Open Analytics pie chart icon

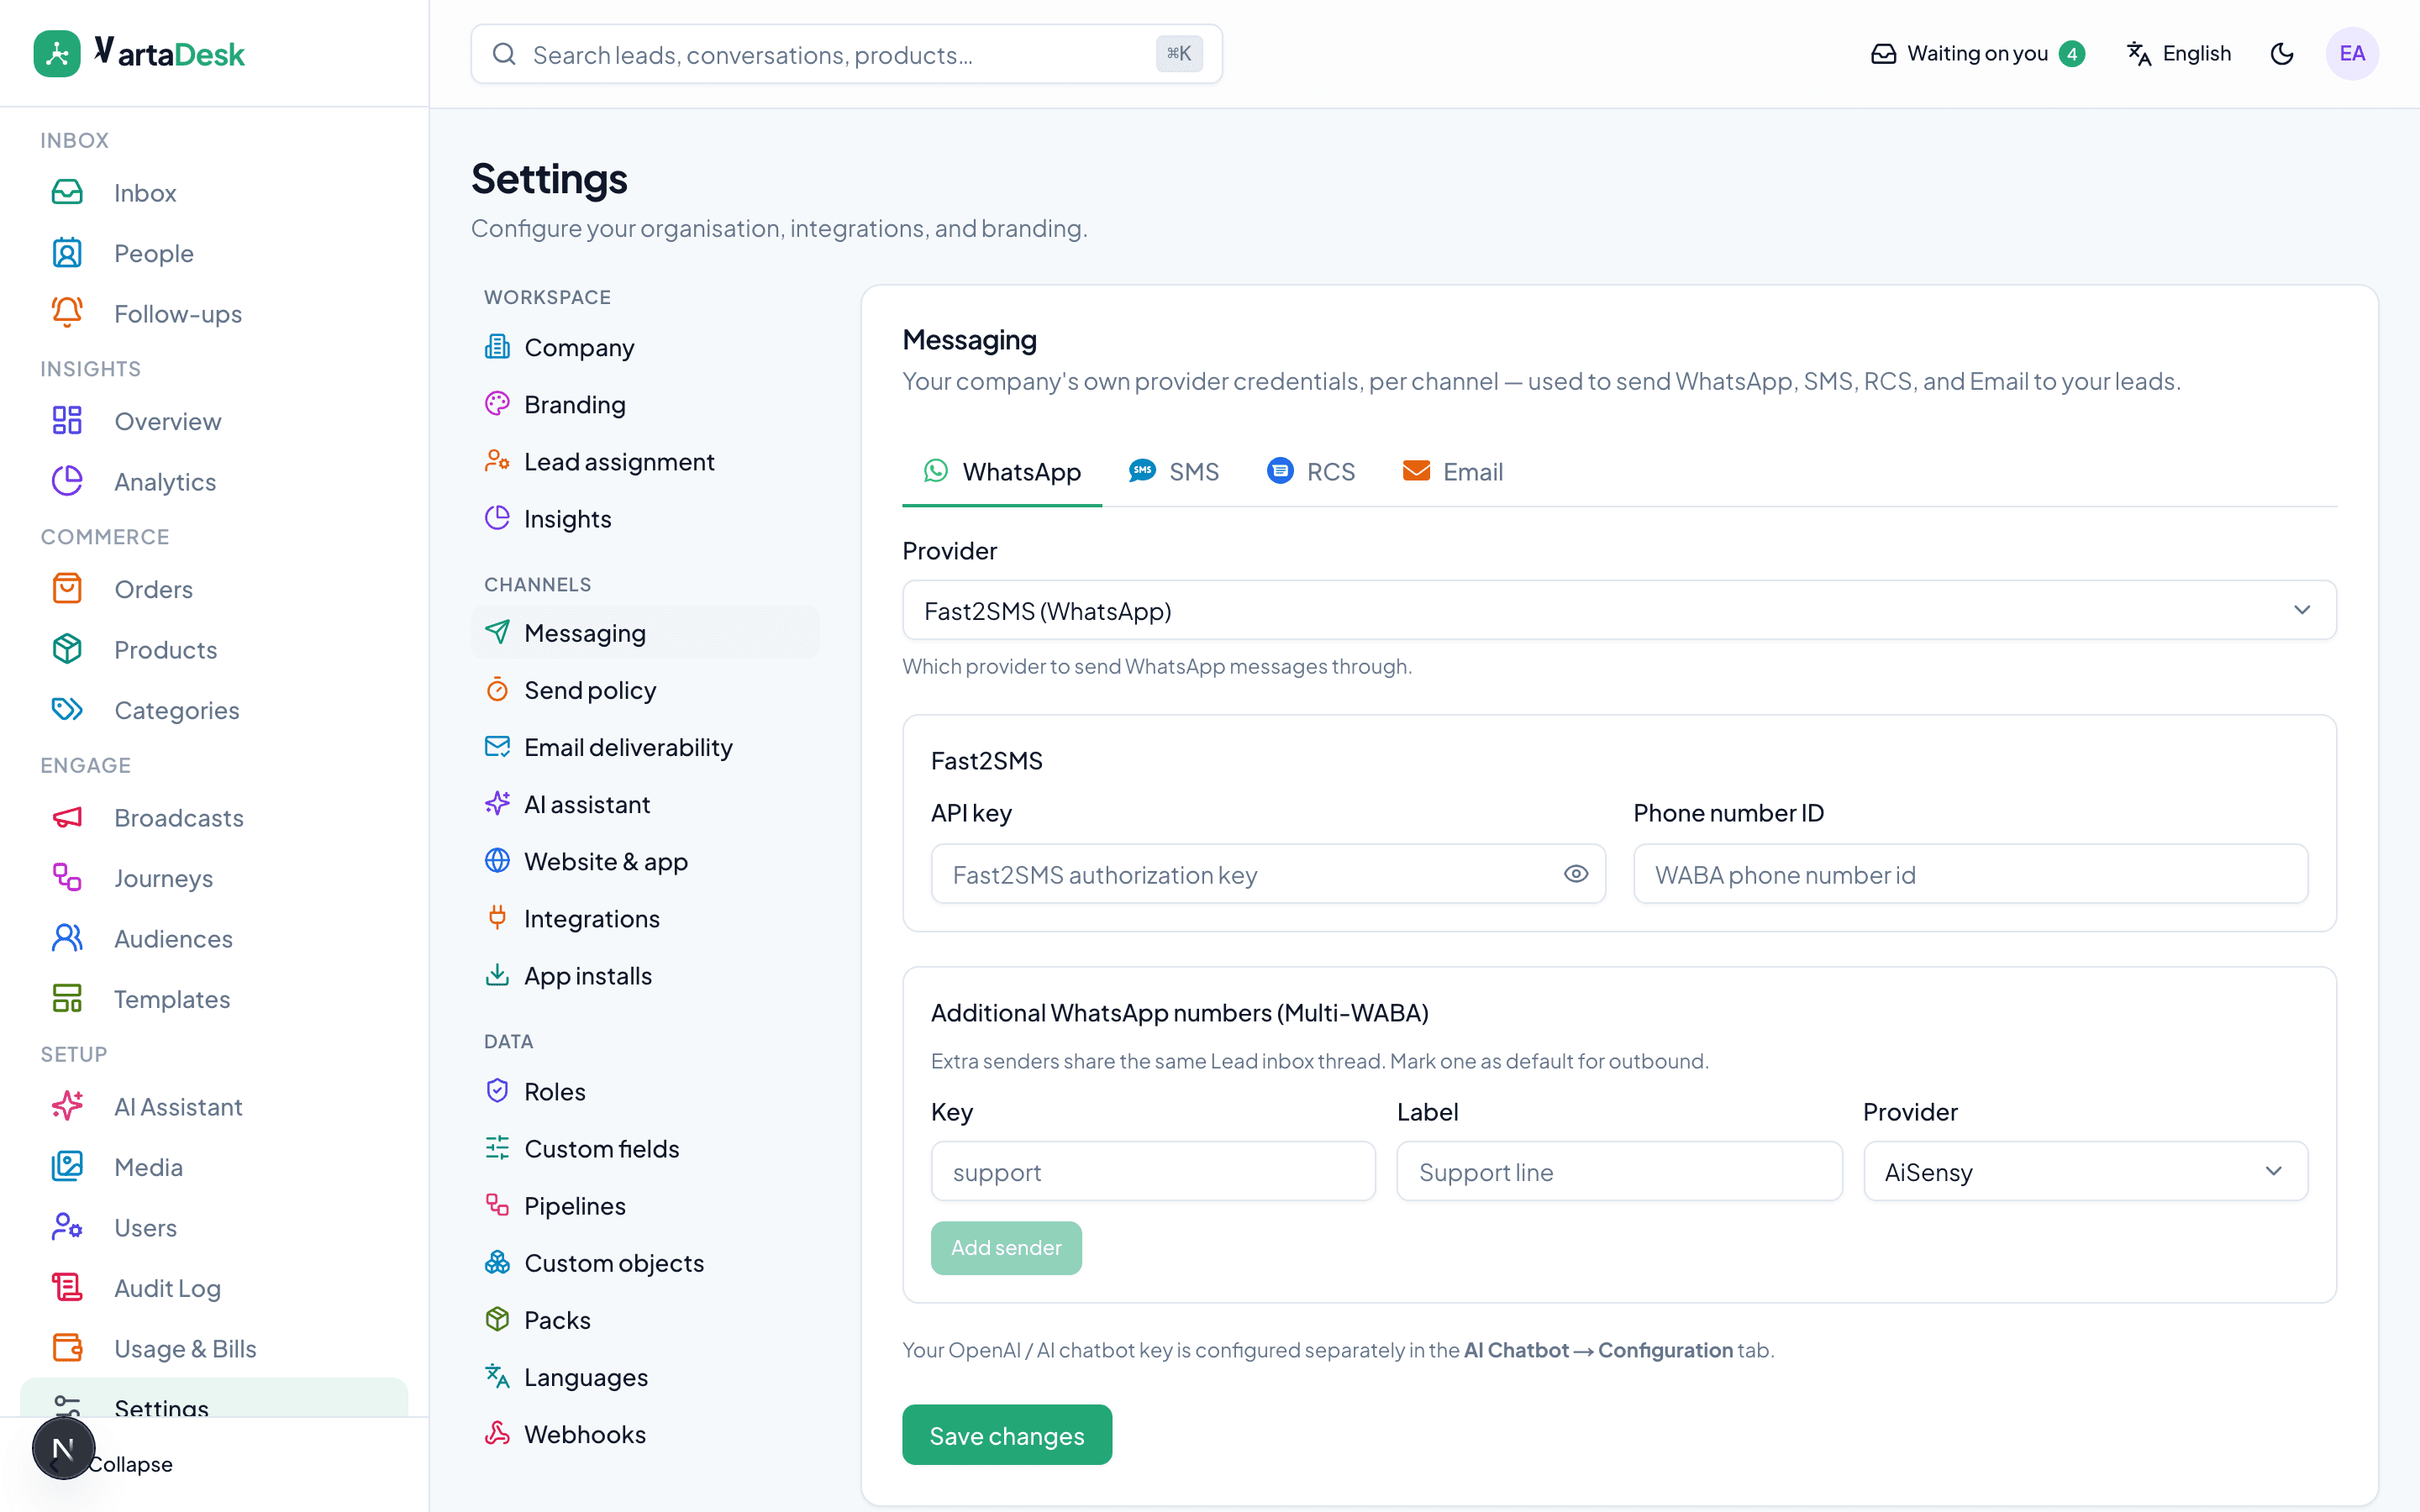(x=67, y=481)
